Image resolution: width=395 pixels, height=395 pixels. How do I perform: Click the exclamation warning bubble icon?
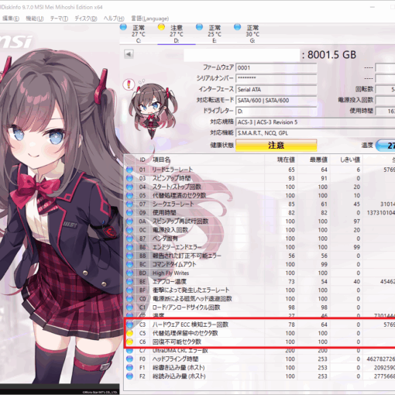pyautogui.click(x=129, y=84)
